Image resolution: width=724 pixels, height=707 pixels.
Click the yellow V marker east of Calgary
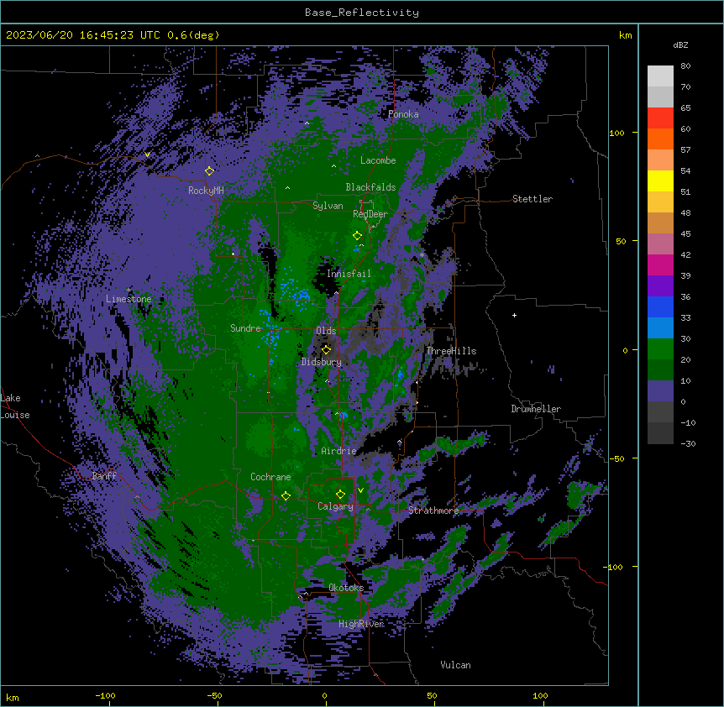pos(360,490)
